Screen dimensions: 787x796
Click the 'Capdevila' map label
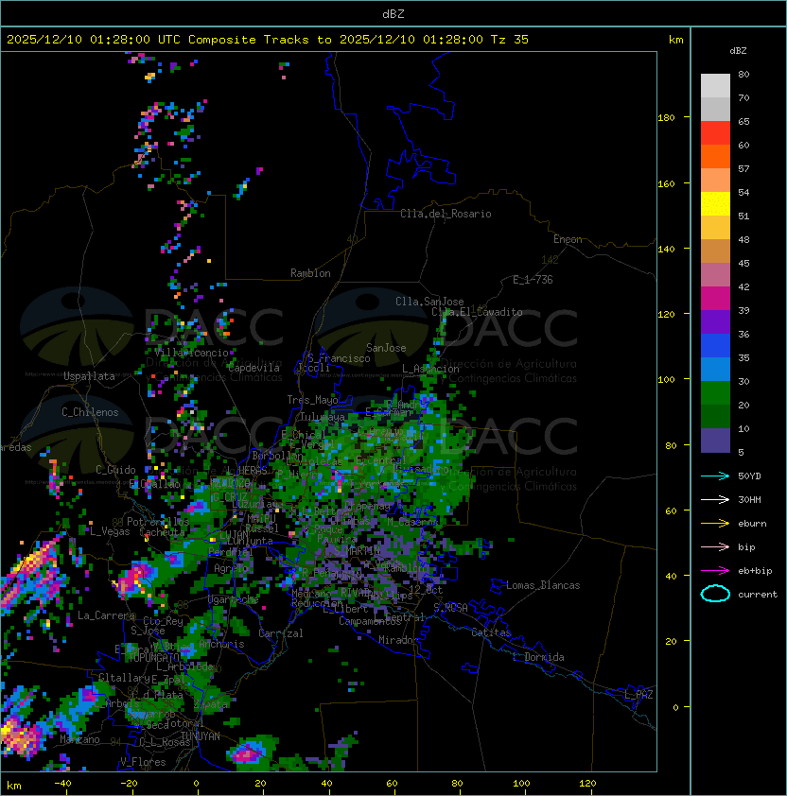(254, 368)
